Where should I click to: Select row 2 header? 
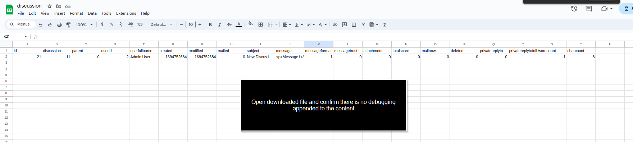point(6,57)
